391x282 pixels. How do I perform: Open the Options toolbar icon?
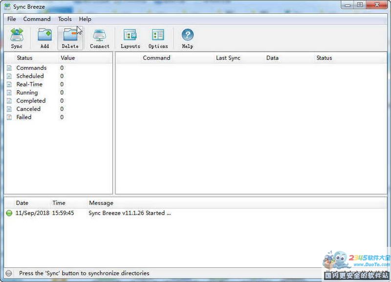(x=158, y=35)
